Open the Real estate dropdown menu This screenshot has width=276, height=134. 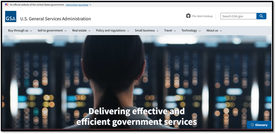[81, 30]
